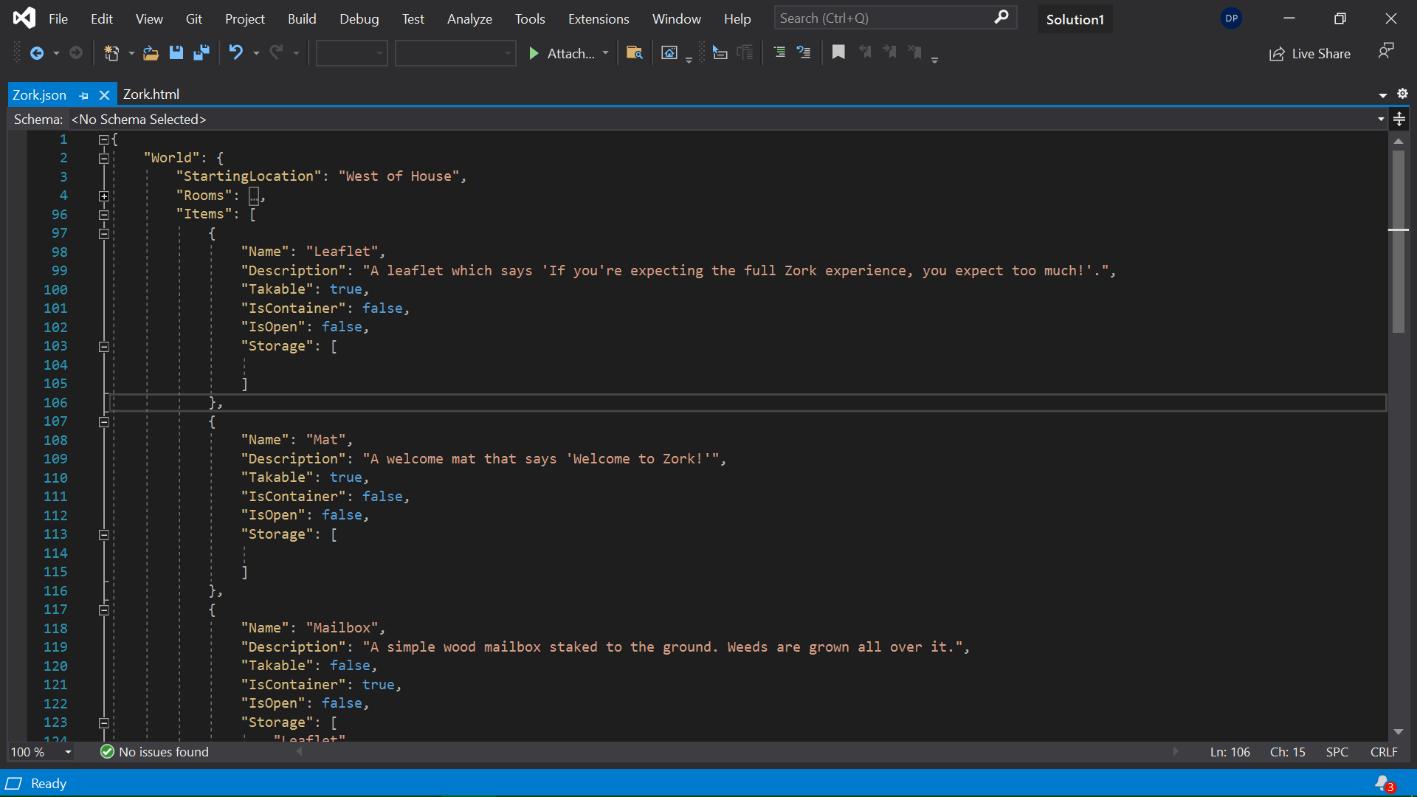Open the Undo history dropdown arrow
Image resolution: width=1417 pixels, height=797 pixels.
(x=256, y=53)
